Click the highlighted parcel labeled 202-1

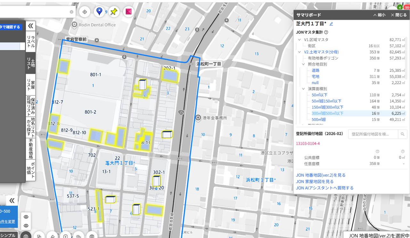click(170, 76)
